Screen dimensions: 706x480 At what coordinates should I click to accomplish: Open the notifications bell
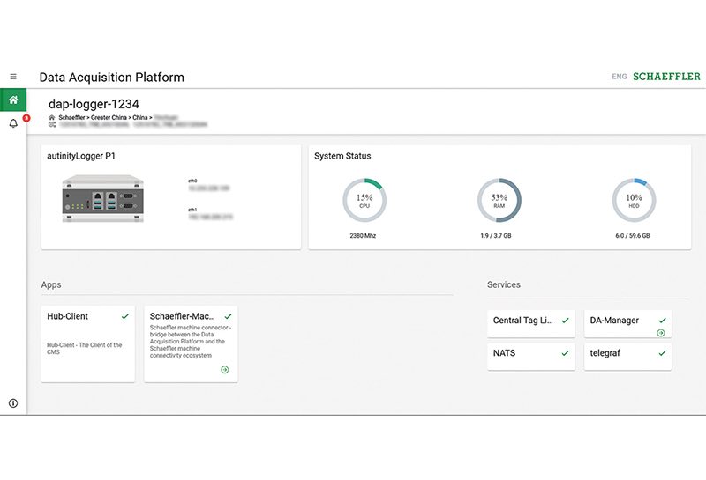pyautogui.click(x=13, y=124)
